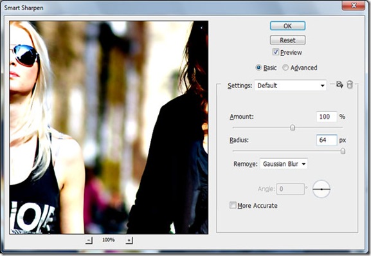Select the Basic mode radio button
The image size is (371, 256).
tap(258, 68)
